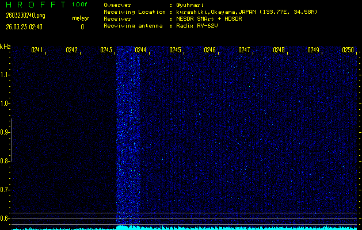Click the 0245 time marker
Screen dimensions: 362x230
point(175,50)
